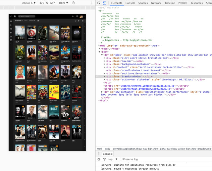This screenshot has width=212, height=171.
Task: Expand the head element node
Action: [99, 49]
